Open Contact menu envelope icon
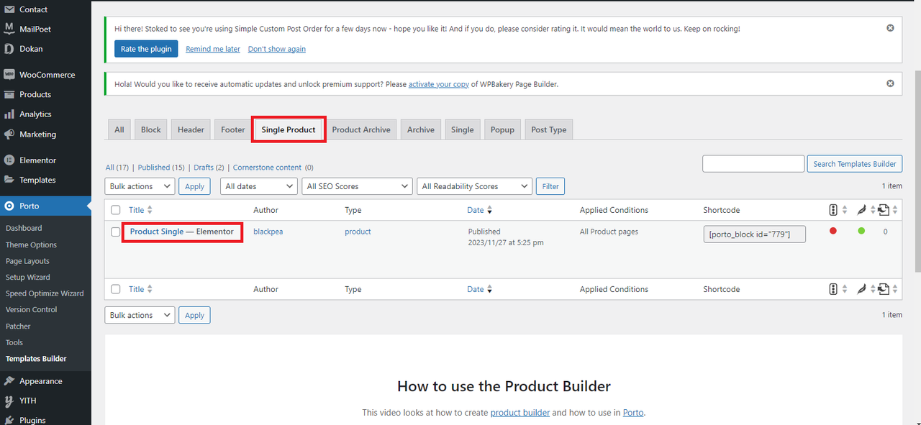This screenshot has height=425, width=921. tap(9, 9)
